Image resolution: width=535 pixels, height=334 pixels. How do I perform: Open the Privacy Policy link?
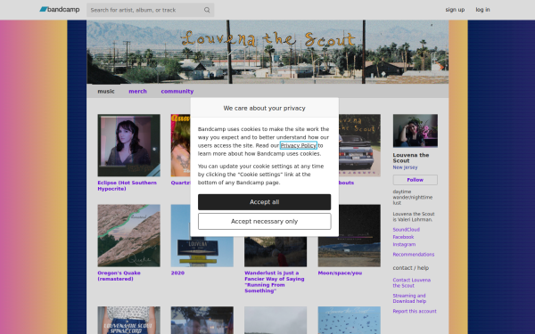(298, 145)
